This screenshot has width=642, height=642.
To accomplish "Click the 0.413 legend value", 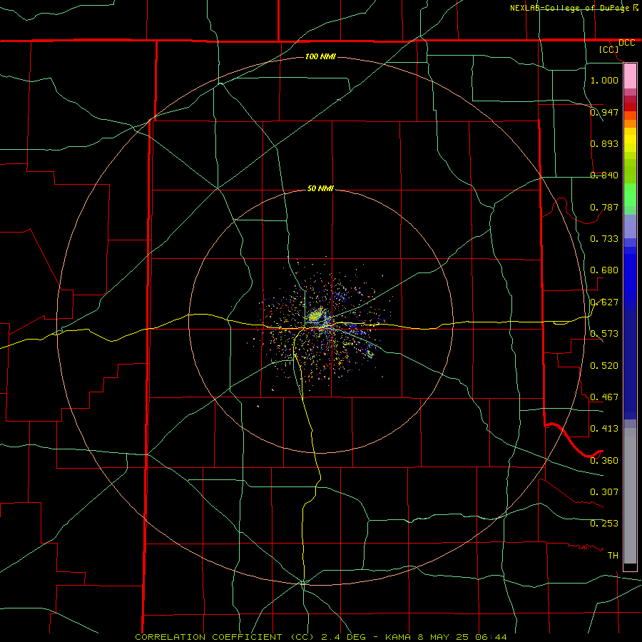I will tap(604, 428).
